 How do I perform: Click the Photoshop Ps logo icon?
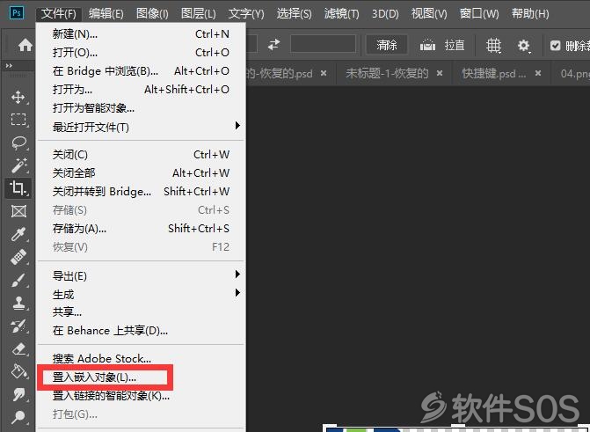17,13
